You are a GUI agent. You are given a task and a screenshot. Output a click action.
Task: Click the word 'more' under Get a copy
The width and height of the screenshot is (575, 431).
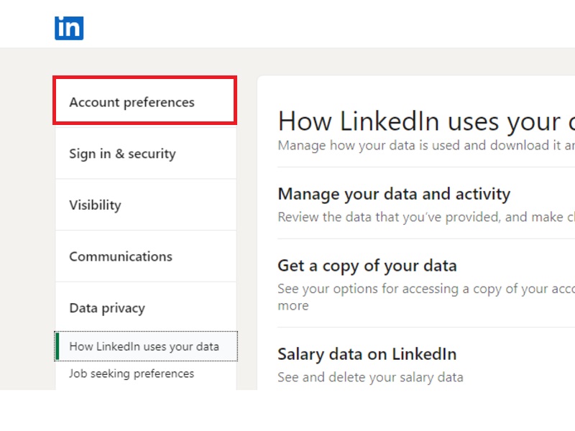pos(293,305)
